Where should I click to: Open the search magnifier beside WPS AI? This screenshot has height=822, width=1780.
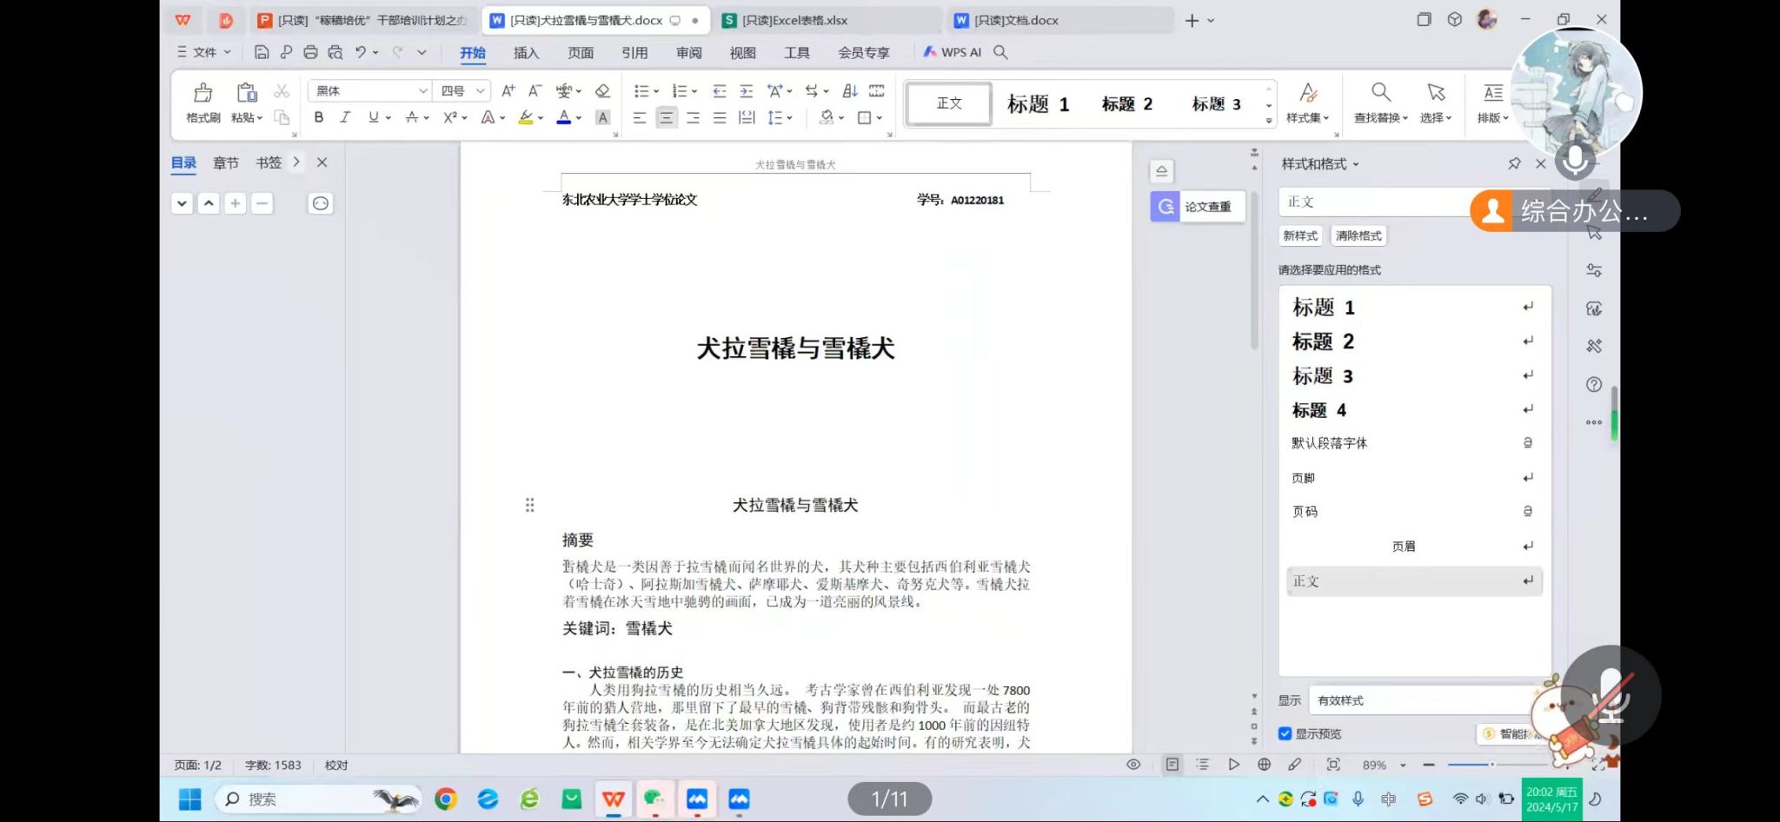click(1000, 52)
